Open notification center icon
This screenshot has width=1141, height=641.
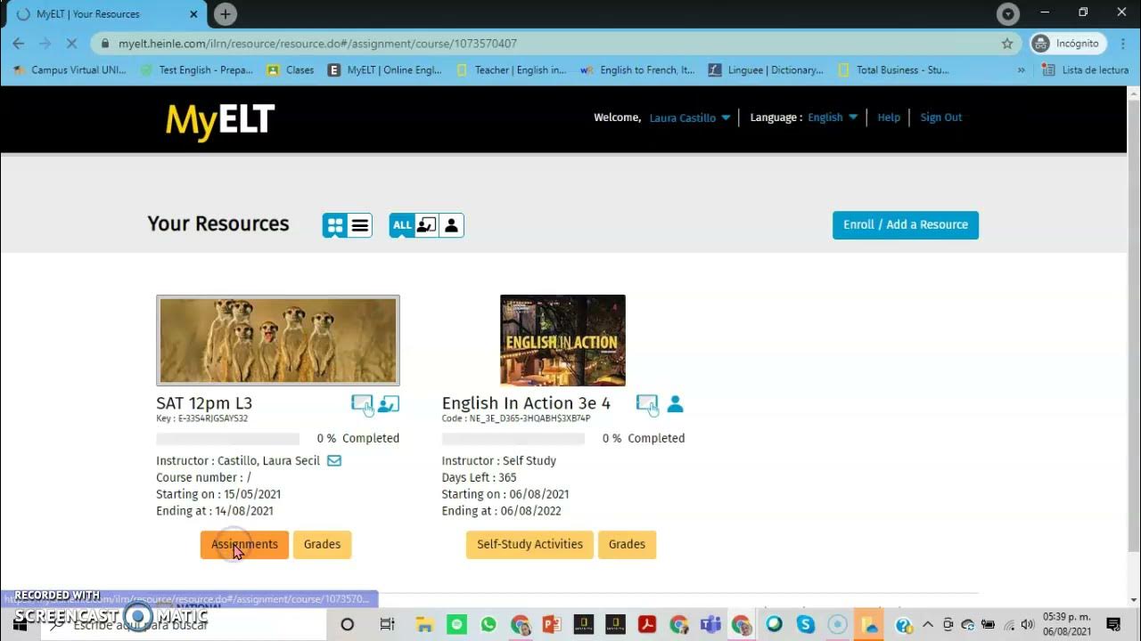click(x=1113, y=624)
